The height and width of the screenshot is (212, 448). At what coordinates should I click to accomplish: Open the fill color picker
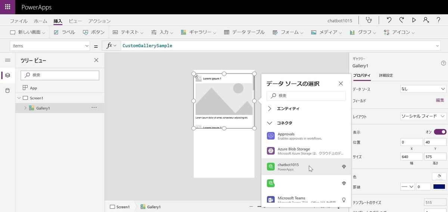pos(439,176)
